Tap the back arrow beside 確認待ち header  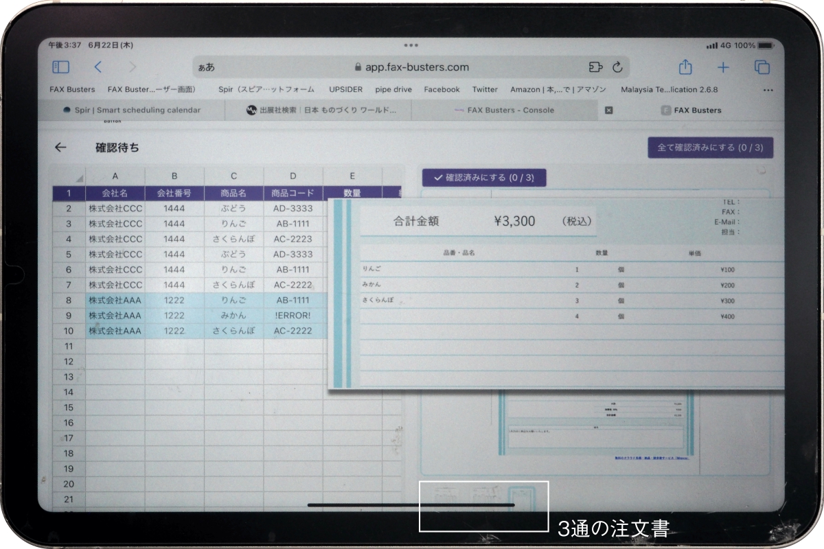click(61, 147)
